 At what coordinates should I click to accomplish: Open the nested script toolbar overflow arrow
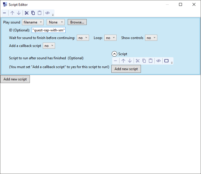(172, 63)
